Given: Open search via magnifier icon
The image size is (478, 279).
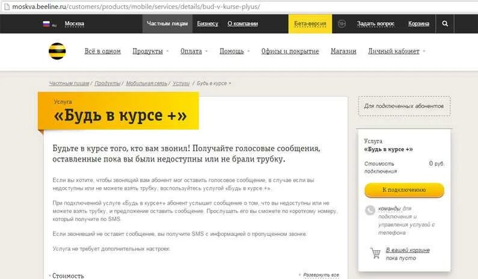Looking at the screenshot, I should click(445, 24).
